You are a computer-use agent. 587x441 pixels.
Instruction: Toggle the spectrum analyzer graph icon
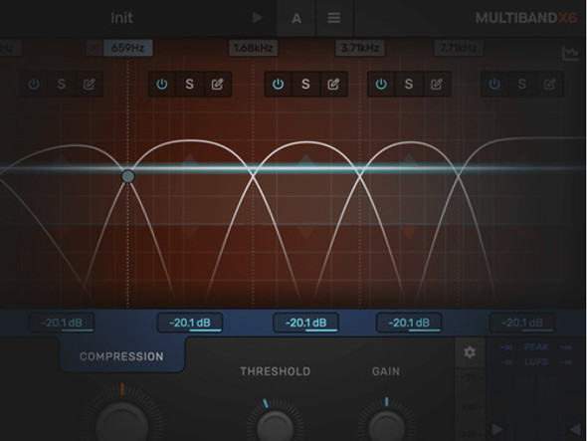[570, 53]
